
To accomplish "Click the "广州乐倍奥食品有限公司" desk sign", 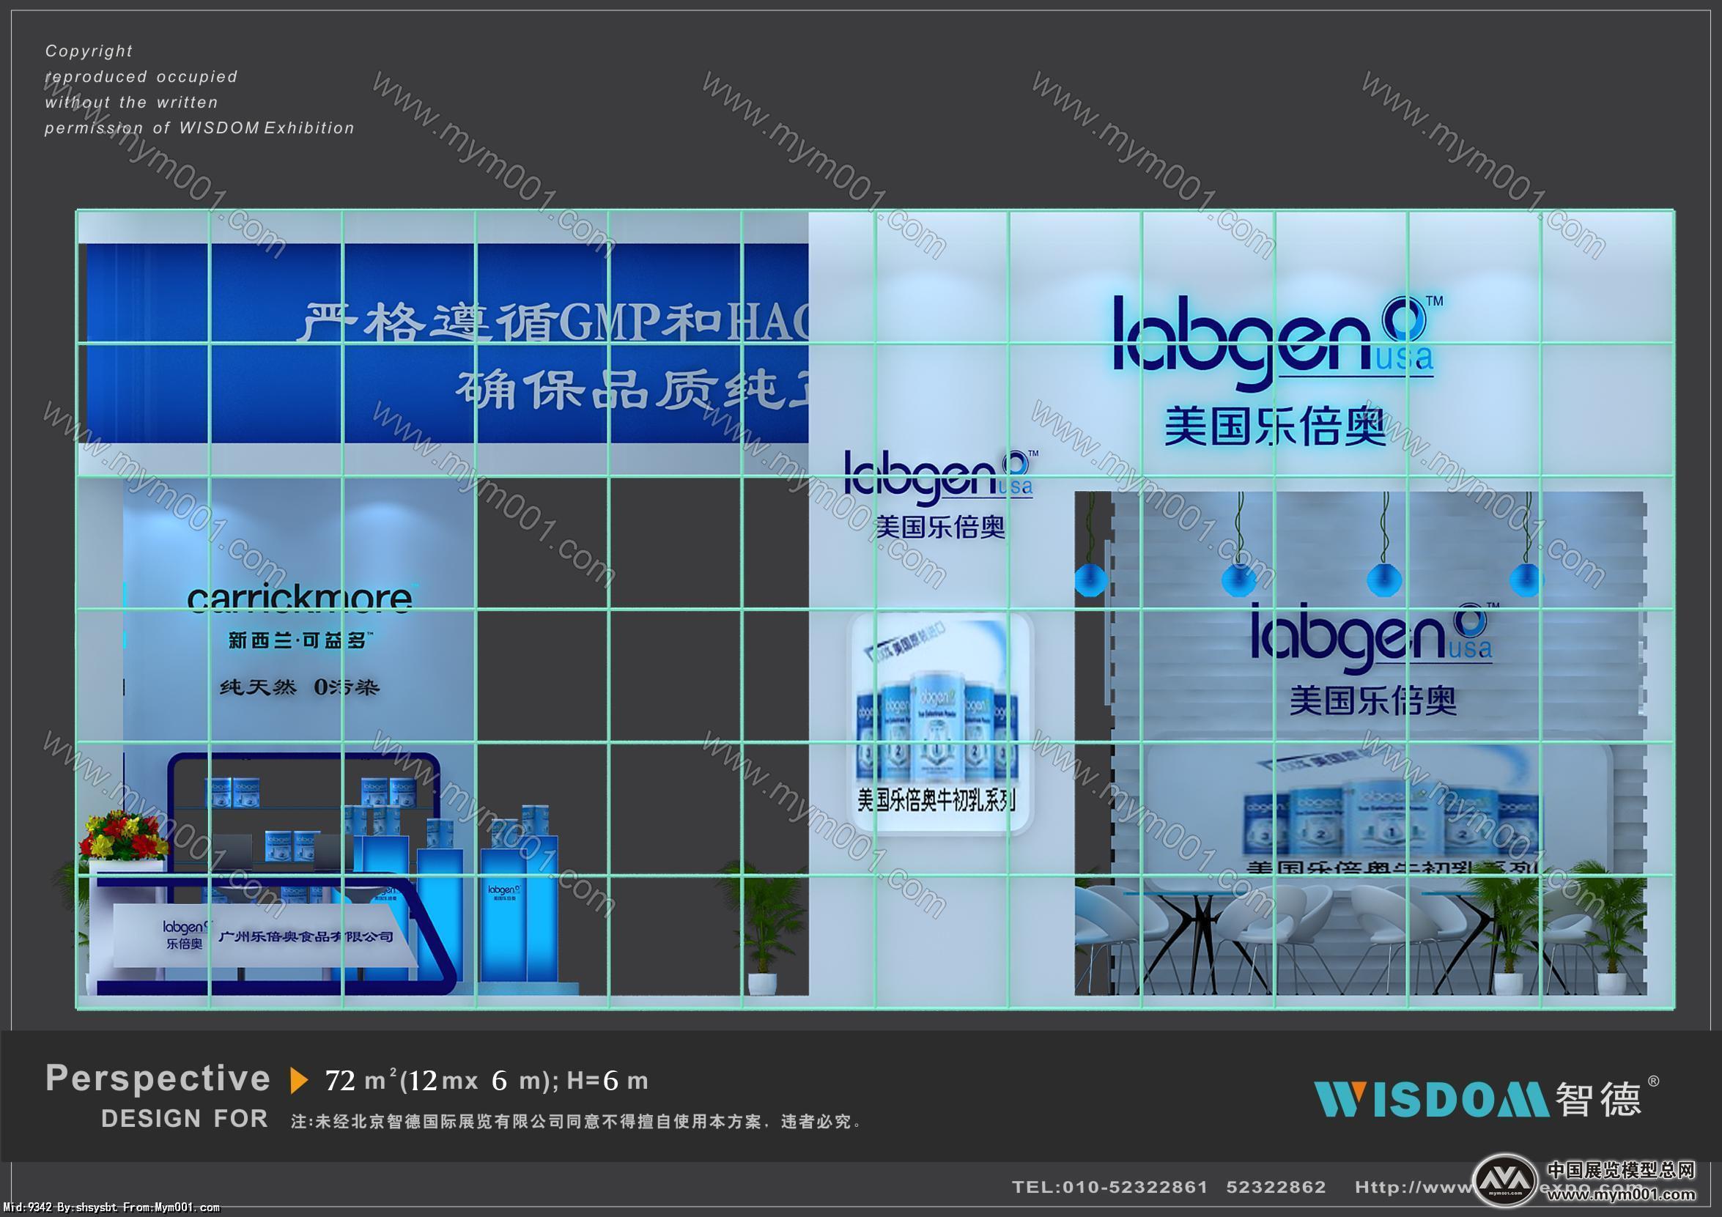I will pyautogui.click(x=306, y=936).
